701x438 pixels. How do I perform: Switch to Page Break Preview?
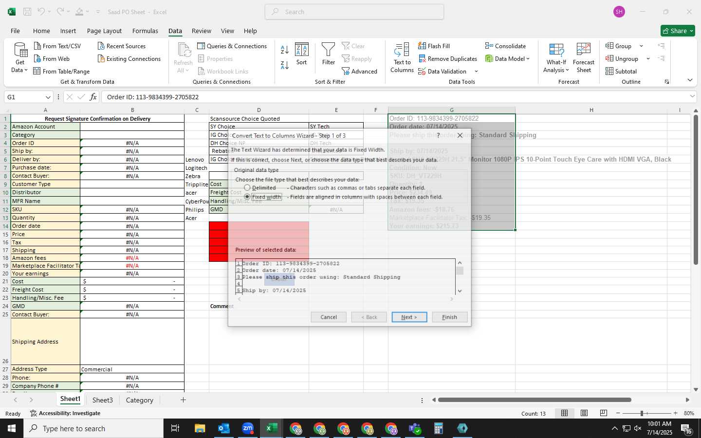pyautogui.click(x=604, y=413)
